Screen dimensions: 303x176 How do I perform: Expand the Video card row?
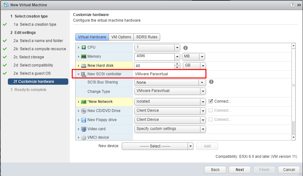pyautogui.click(x=78, y=129)
